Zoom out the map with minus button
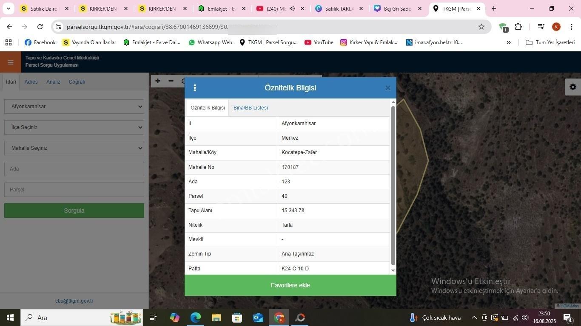The width and height of the screenshot is (581, 326). 171,81
